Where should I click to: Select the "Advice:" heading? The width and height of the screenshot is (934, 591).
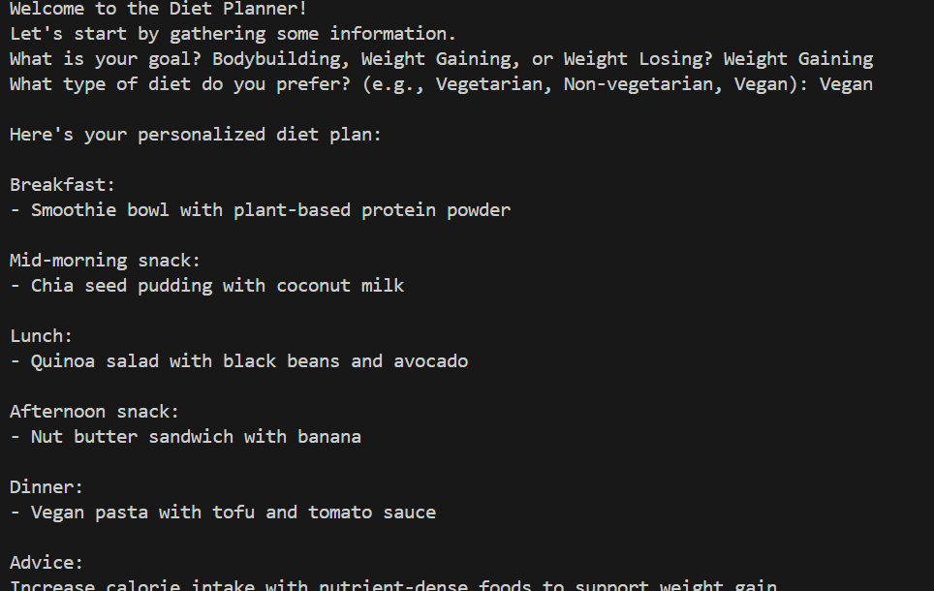[x=47, y=563]
